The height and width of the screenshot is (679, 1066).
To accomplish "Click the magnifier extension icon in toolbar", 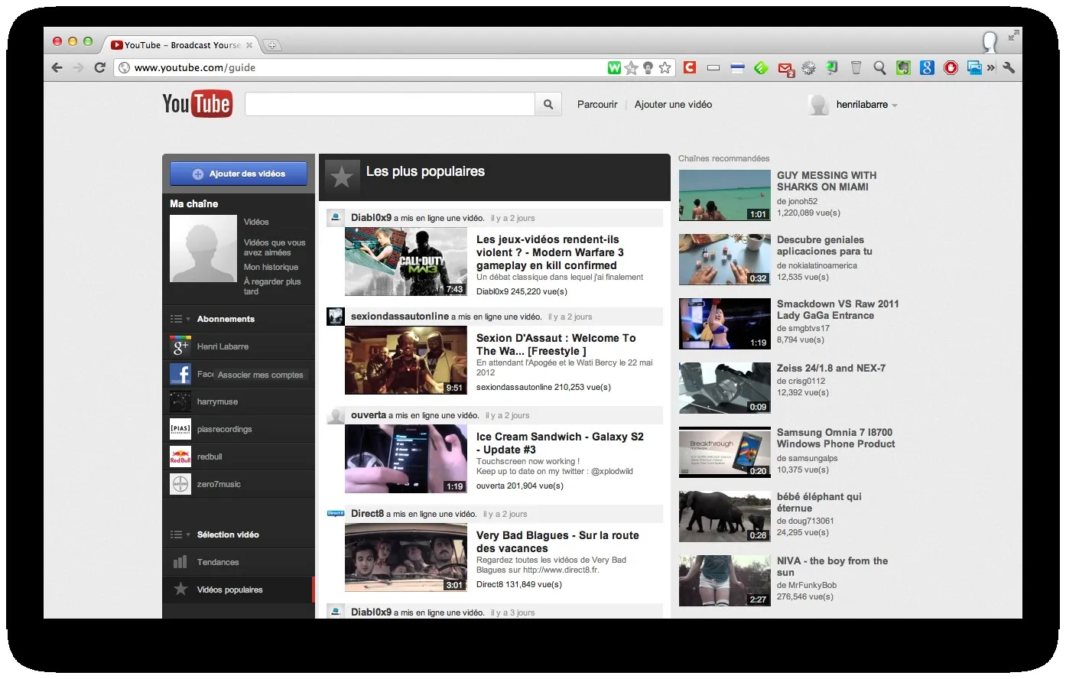I will coord(879,68).
